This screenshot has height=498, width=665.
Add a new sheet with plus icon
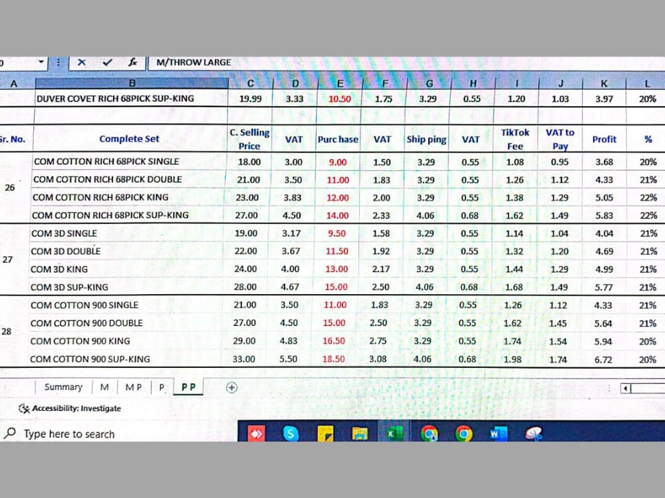231,388
